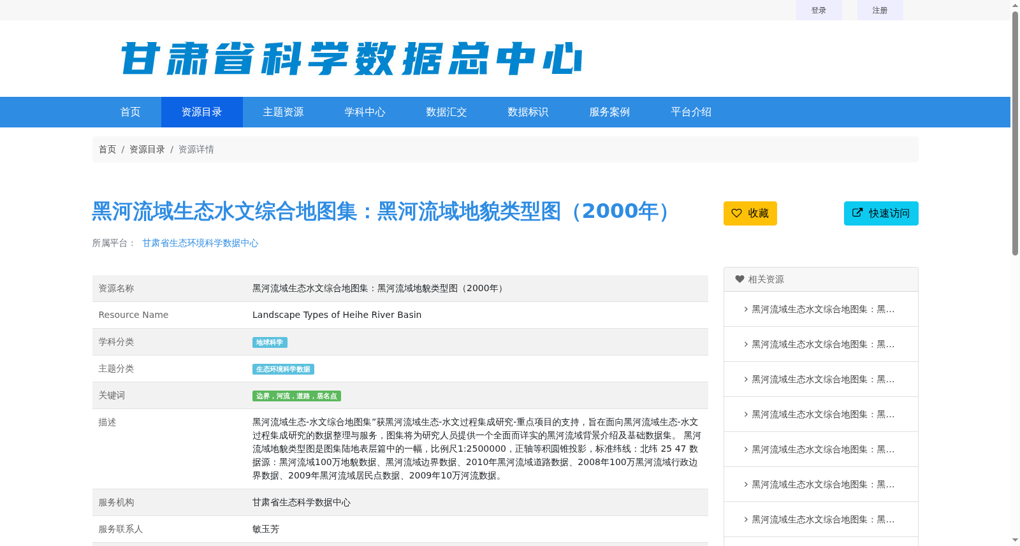Click 资源目录 in the breadcrumb

pos(147,149)
